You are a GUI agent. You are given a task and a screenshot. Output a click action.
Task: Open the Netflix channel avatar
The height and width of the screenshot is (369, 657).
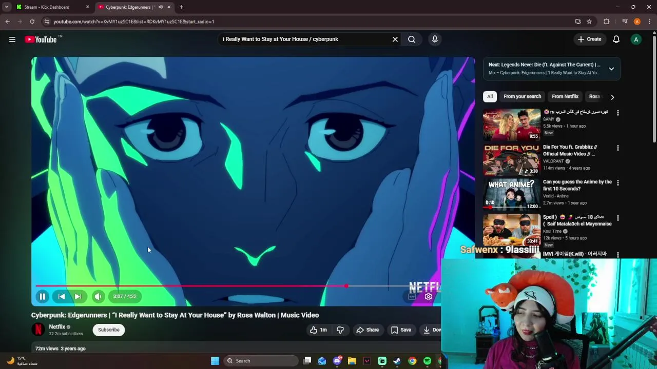coord(38,330)
